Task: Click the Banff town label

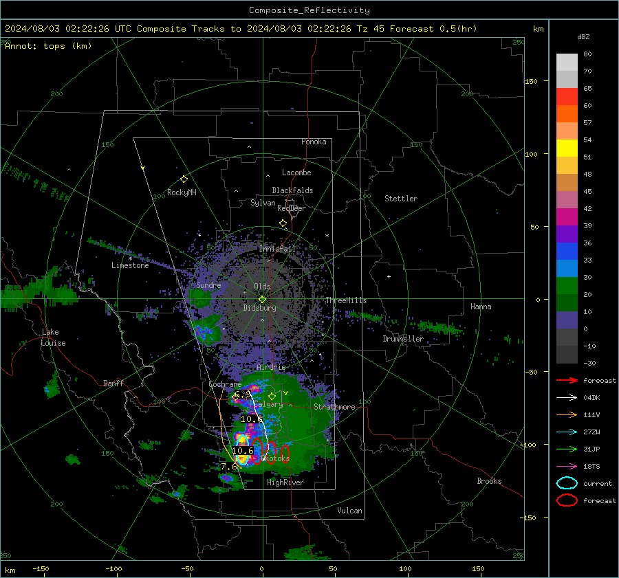Action: [113, 383]
